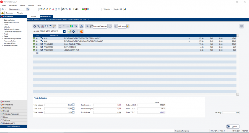The width and height of the screenshot is (249, 133).
Task: Click the clipboard F forfait icon
Action: (43, 26)
